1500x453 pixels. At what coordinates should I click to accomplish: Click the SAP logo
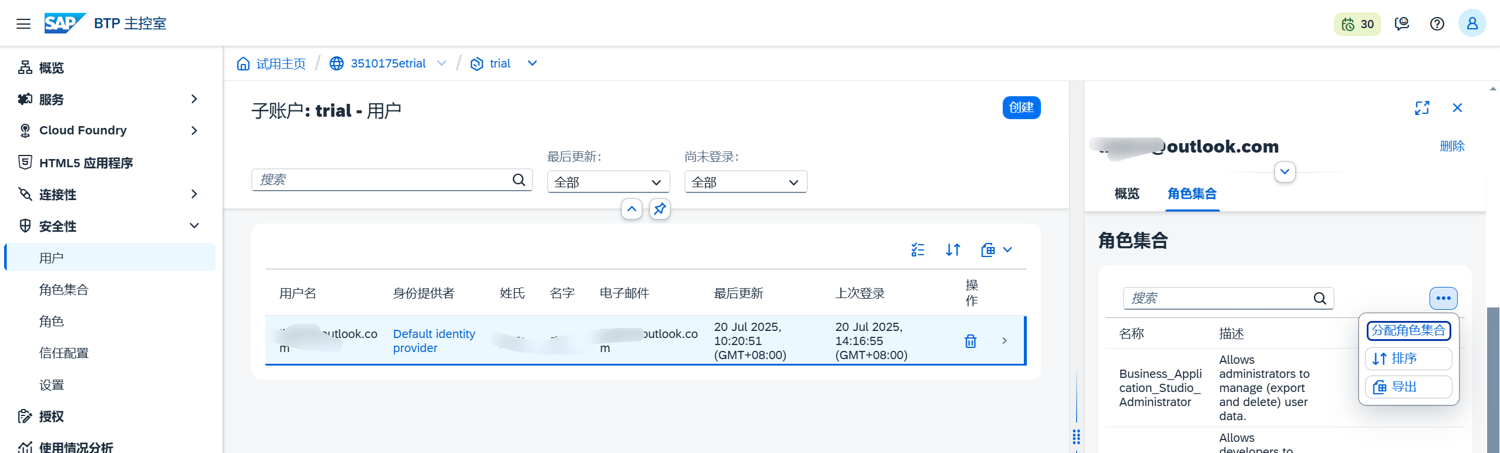click(x=65, y=23)
